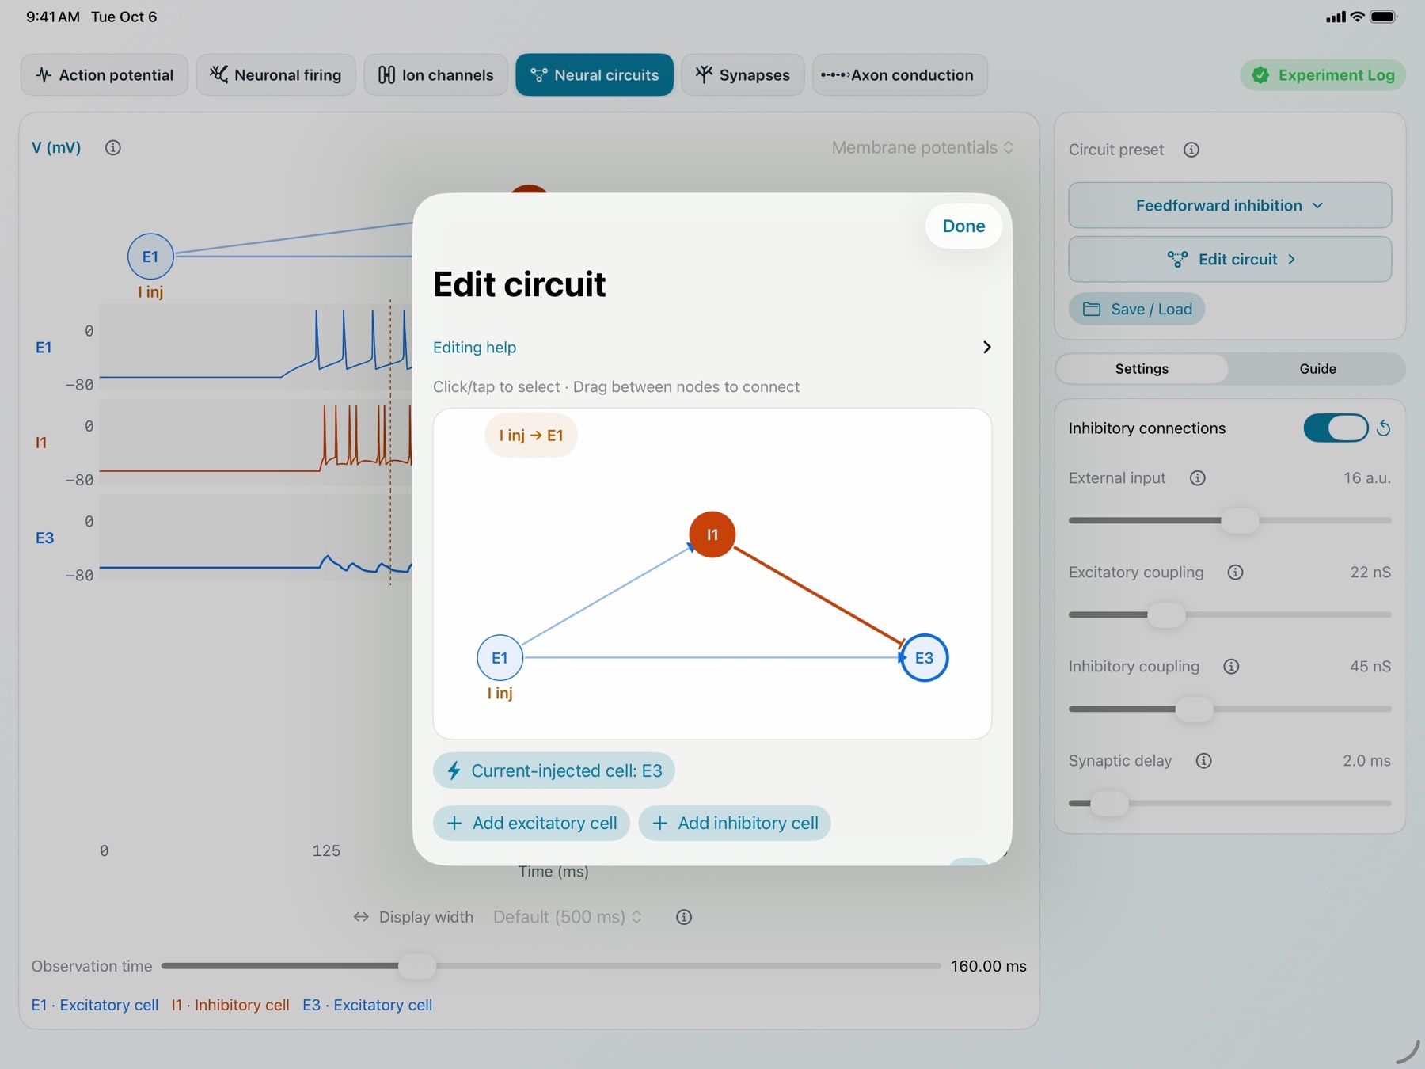Image resolution: width=1425 pixels, height=1069 pixels.
Task: Click the Display width info icon
Action: click(x=684, y=917)
